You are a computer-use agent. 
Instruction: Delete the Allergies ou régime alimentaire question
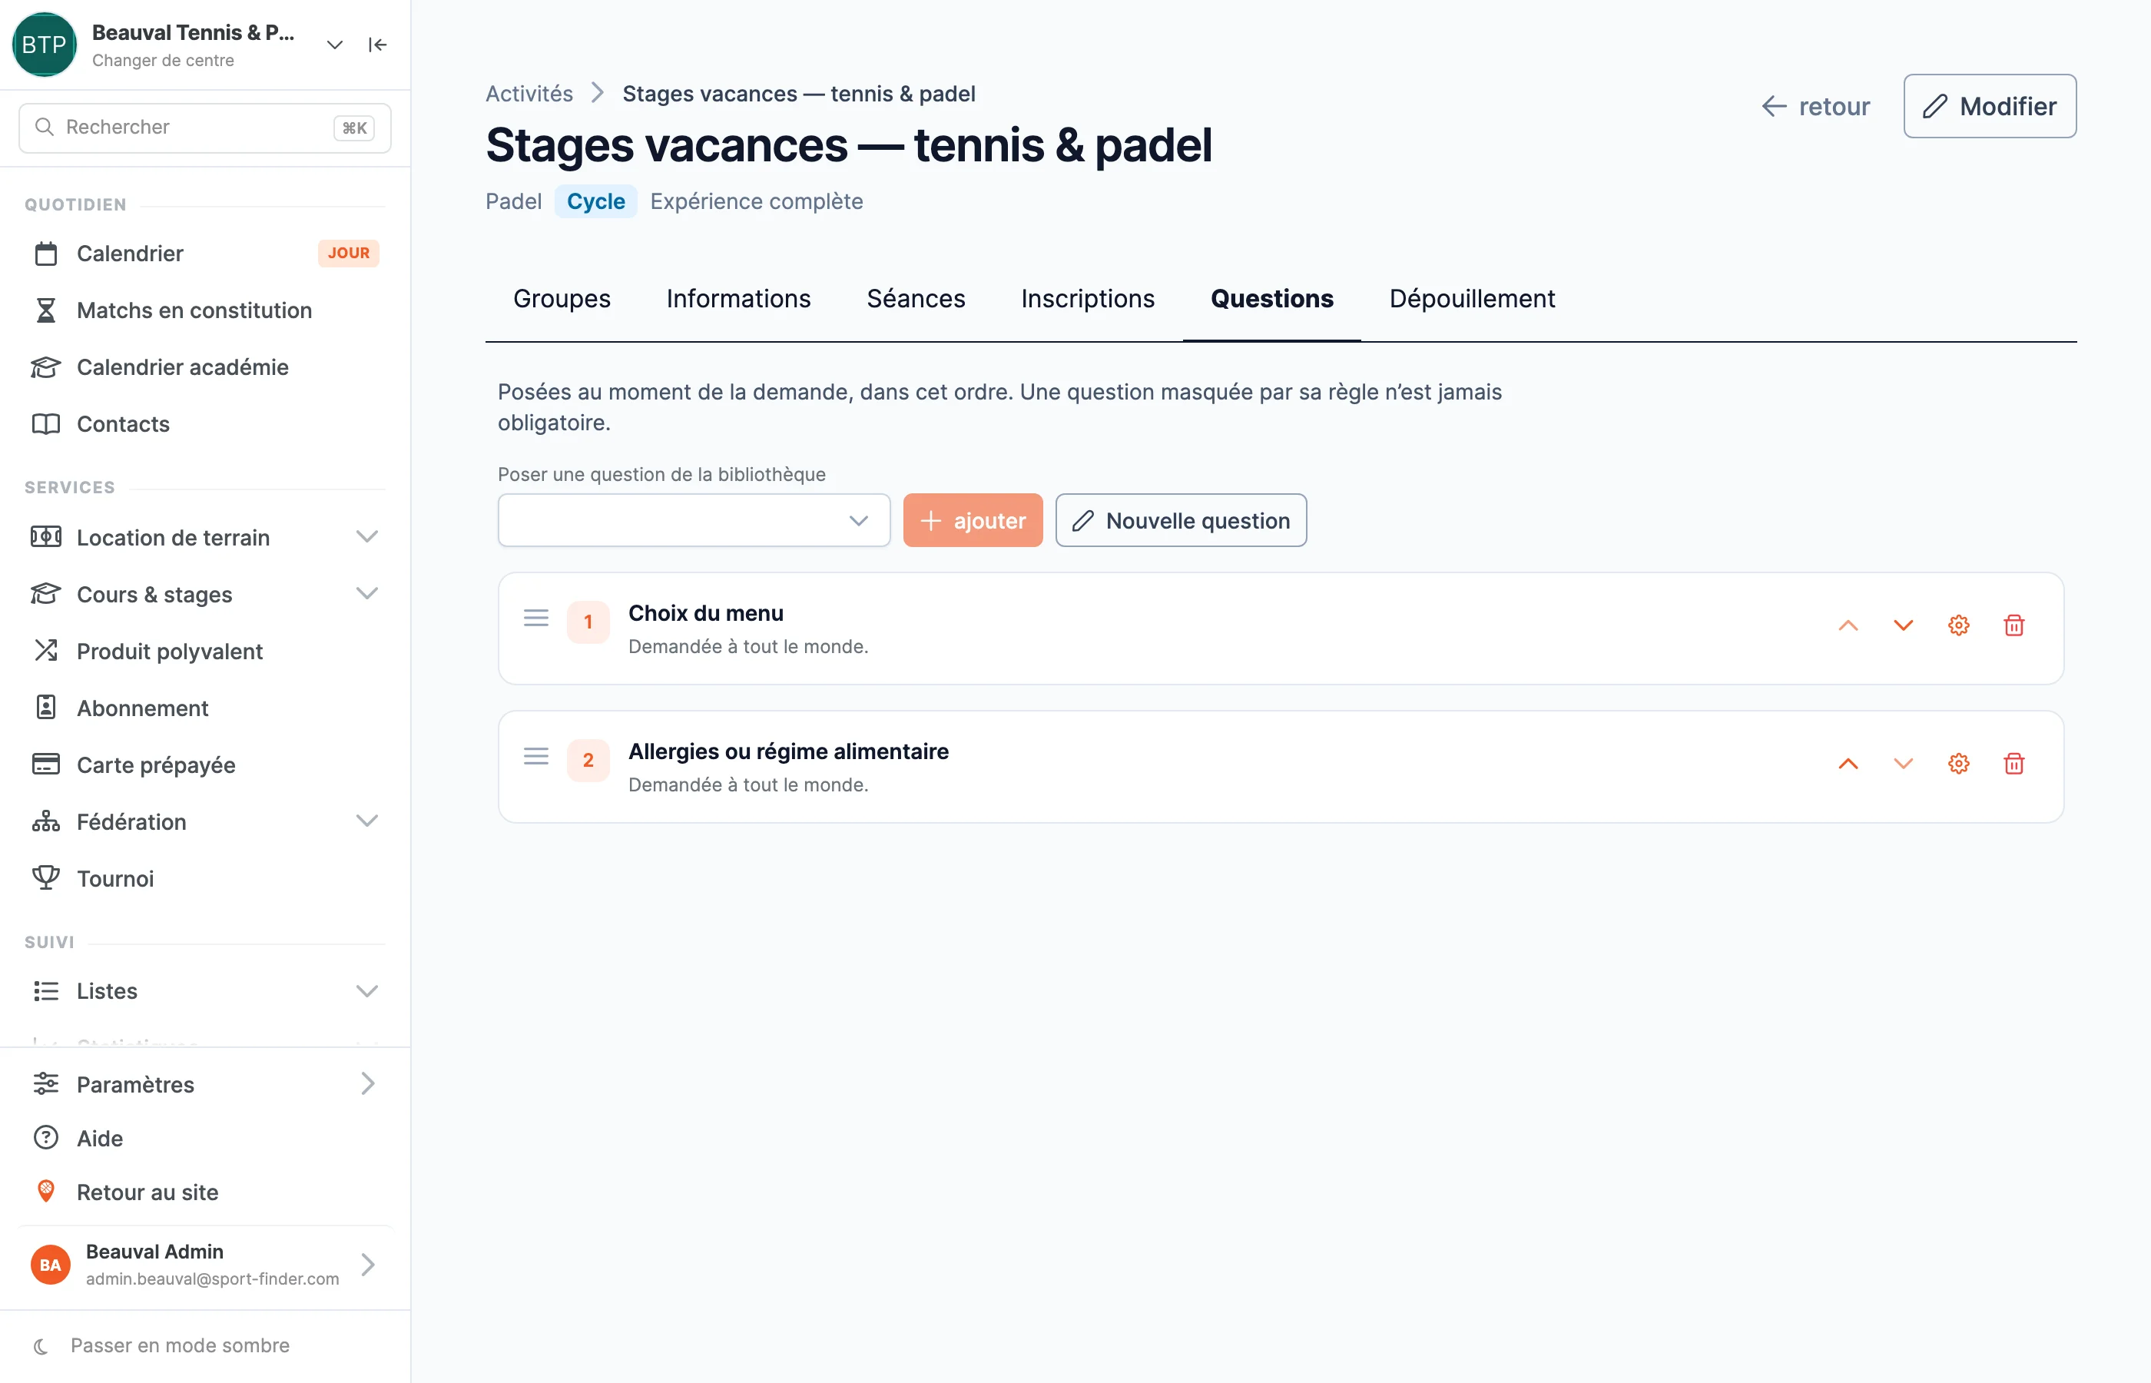click(x=2013, y=764)
